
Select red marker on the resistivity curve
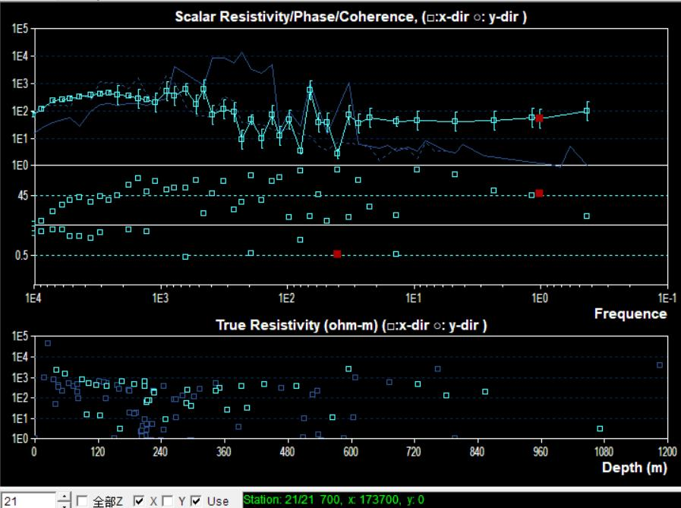coord(539,118)
